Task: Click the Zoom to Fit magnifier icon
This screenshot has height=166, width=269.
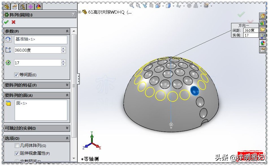Action: (x=132, y=6)
